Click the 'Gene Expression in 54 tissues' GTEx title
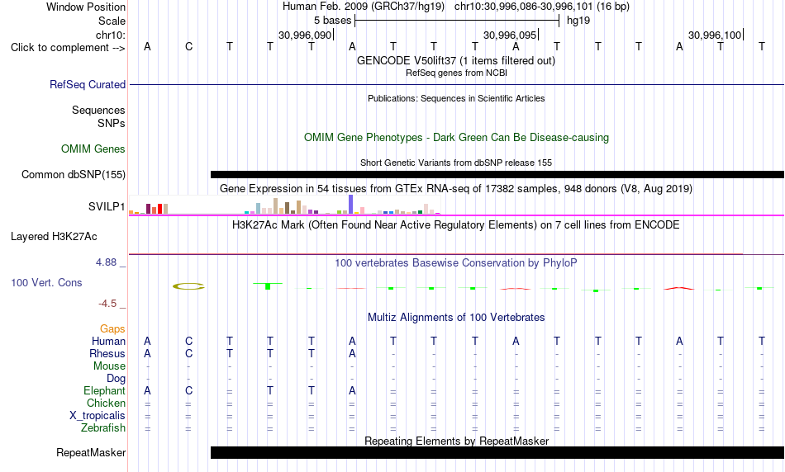Screen dimensions: 785x472 [x=456, y=188]
